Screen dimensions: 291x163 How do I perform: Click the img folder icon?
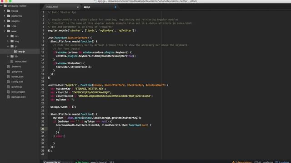(x=12, y=41)
